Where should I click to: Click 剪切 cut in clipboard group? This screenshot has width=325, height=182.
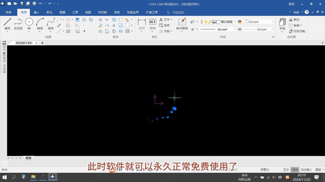tap(294, 20)
